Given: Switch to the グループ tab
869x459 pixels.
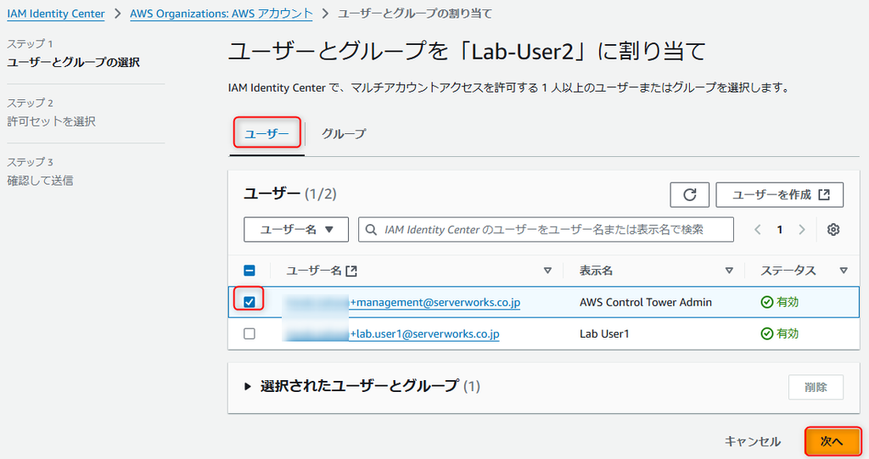Looking at the screenshot, I should 344,133.
